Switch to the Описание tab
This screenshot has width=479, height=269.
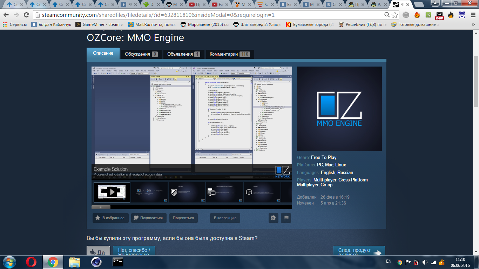103,53
